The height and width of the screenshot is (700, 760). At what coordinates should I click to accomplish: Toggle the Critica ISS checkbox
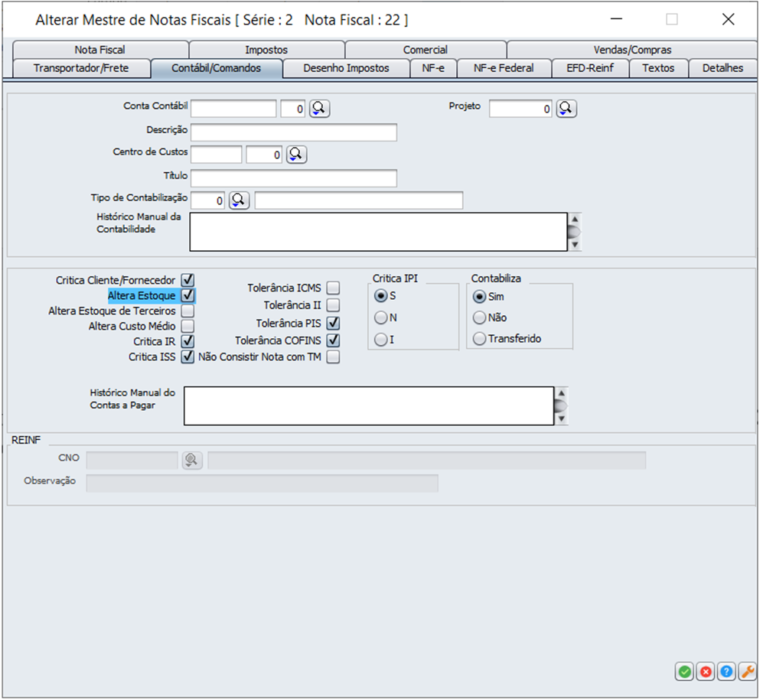click(x=188, y=357)
